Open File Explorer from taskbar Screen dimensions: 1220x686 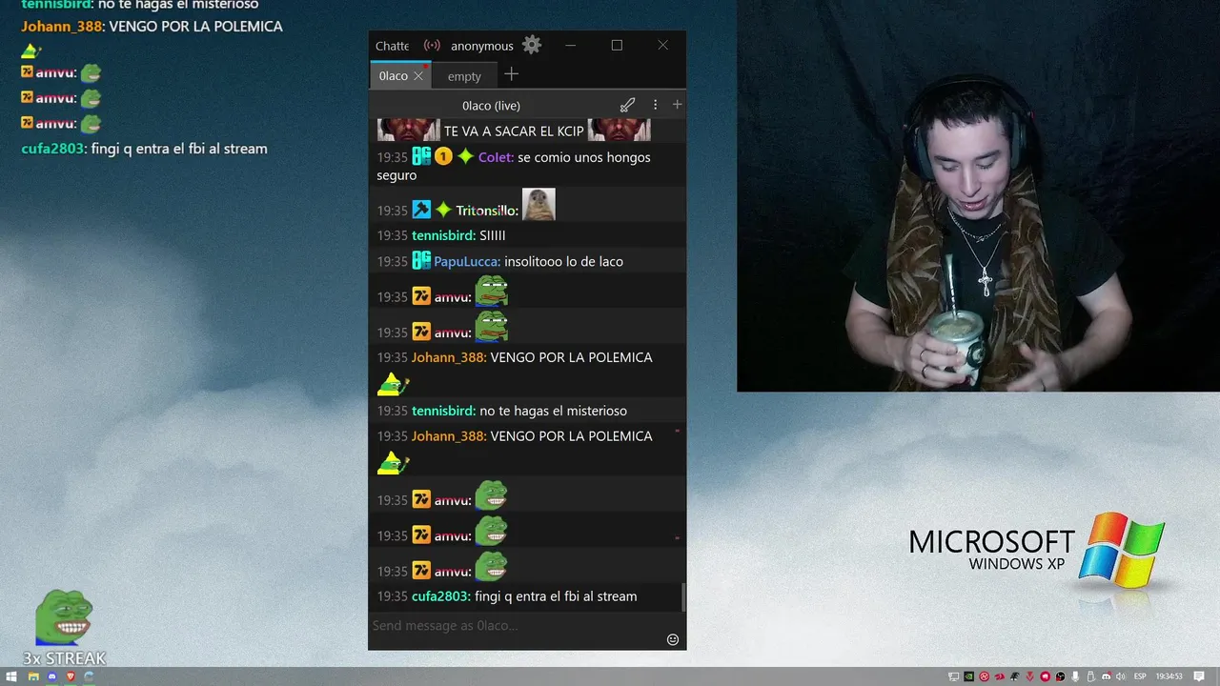click(x=33, y=676)
